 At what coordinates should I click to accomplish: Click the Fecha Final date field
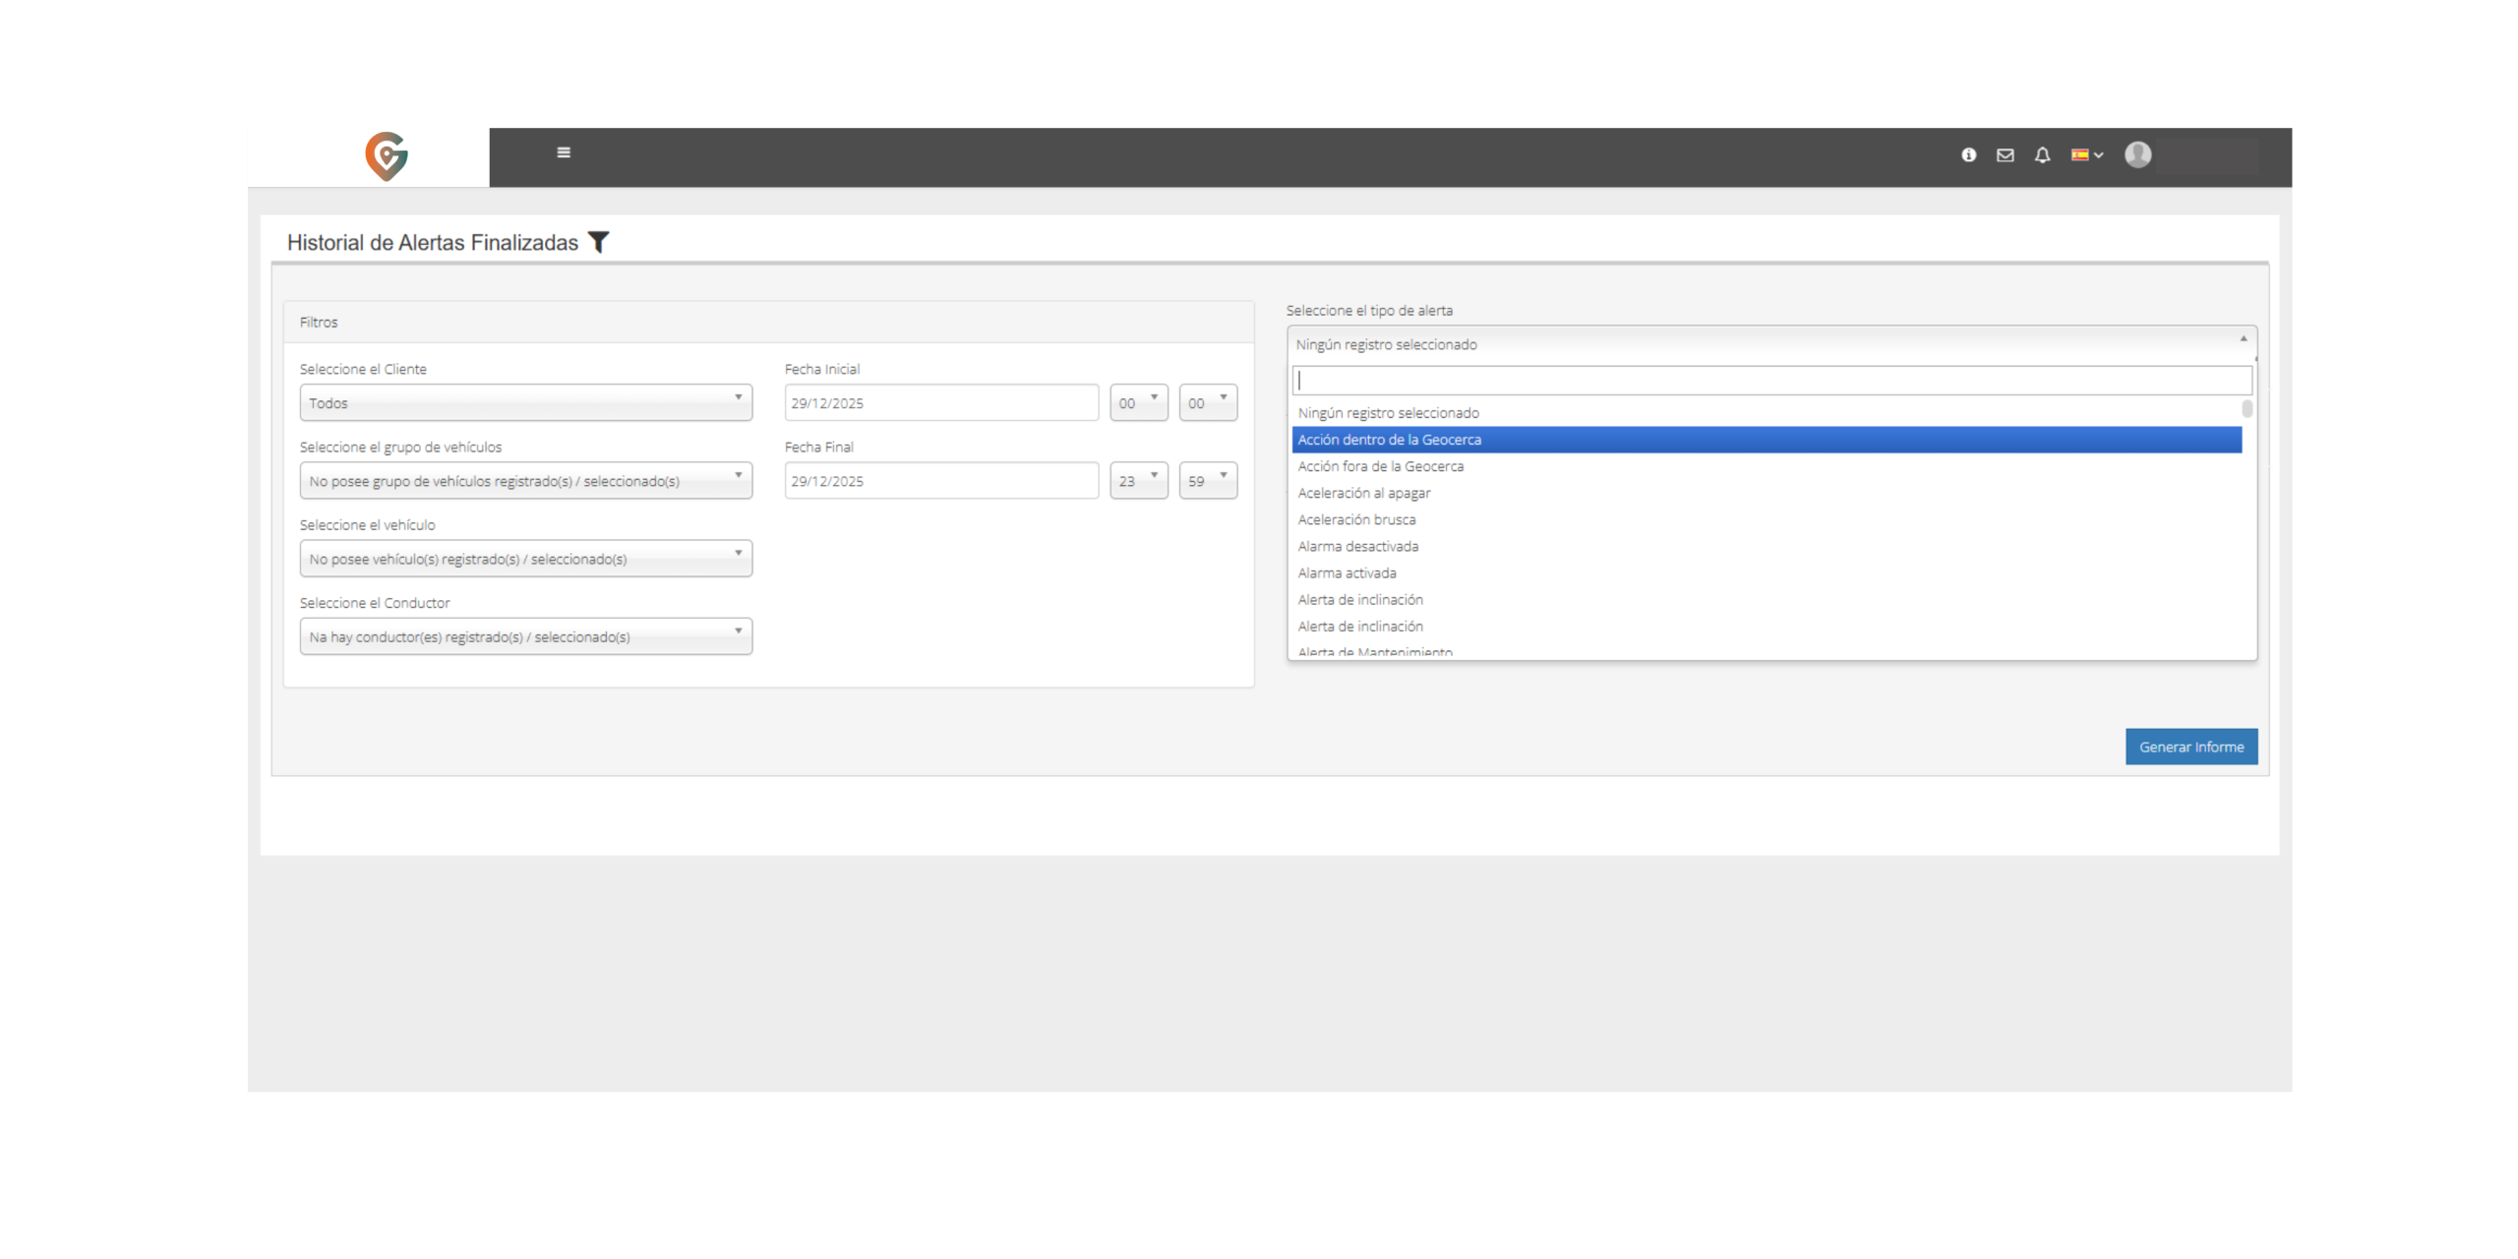[940, 481]
